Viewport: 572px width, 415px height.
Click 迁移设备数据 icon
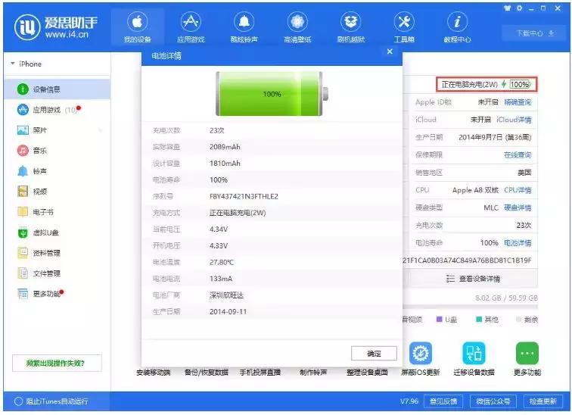point(474,353)
